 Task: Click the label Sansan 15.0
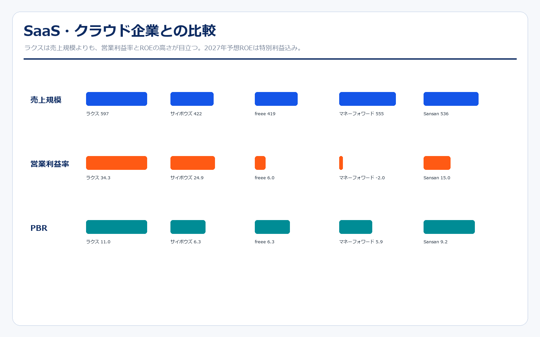pyautogui.click(x=437, y=178)
